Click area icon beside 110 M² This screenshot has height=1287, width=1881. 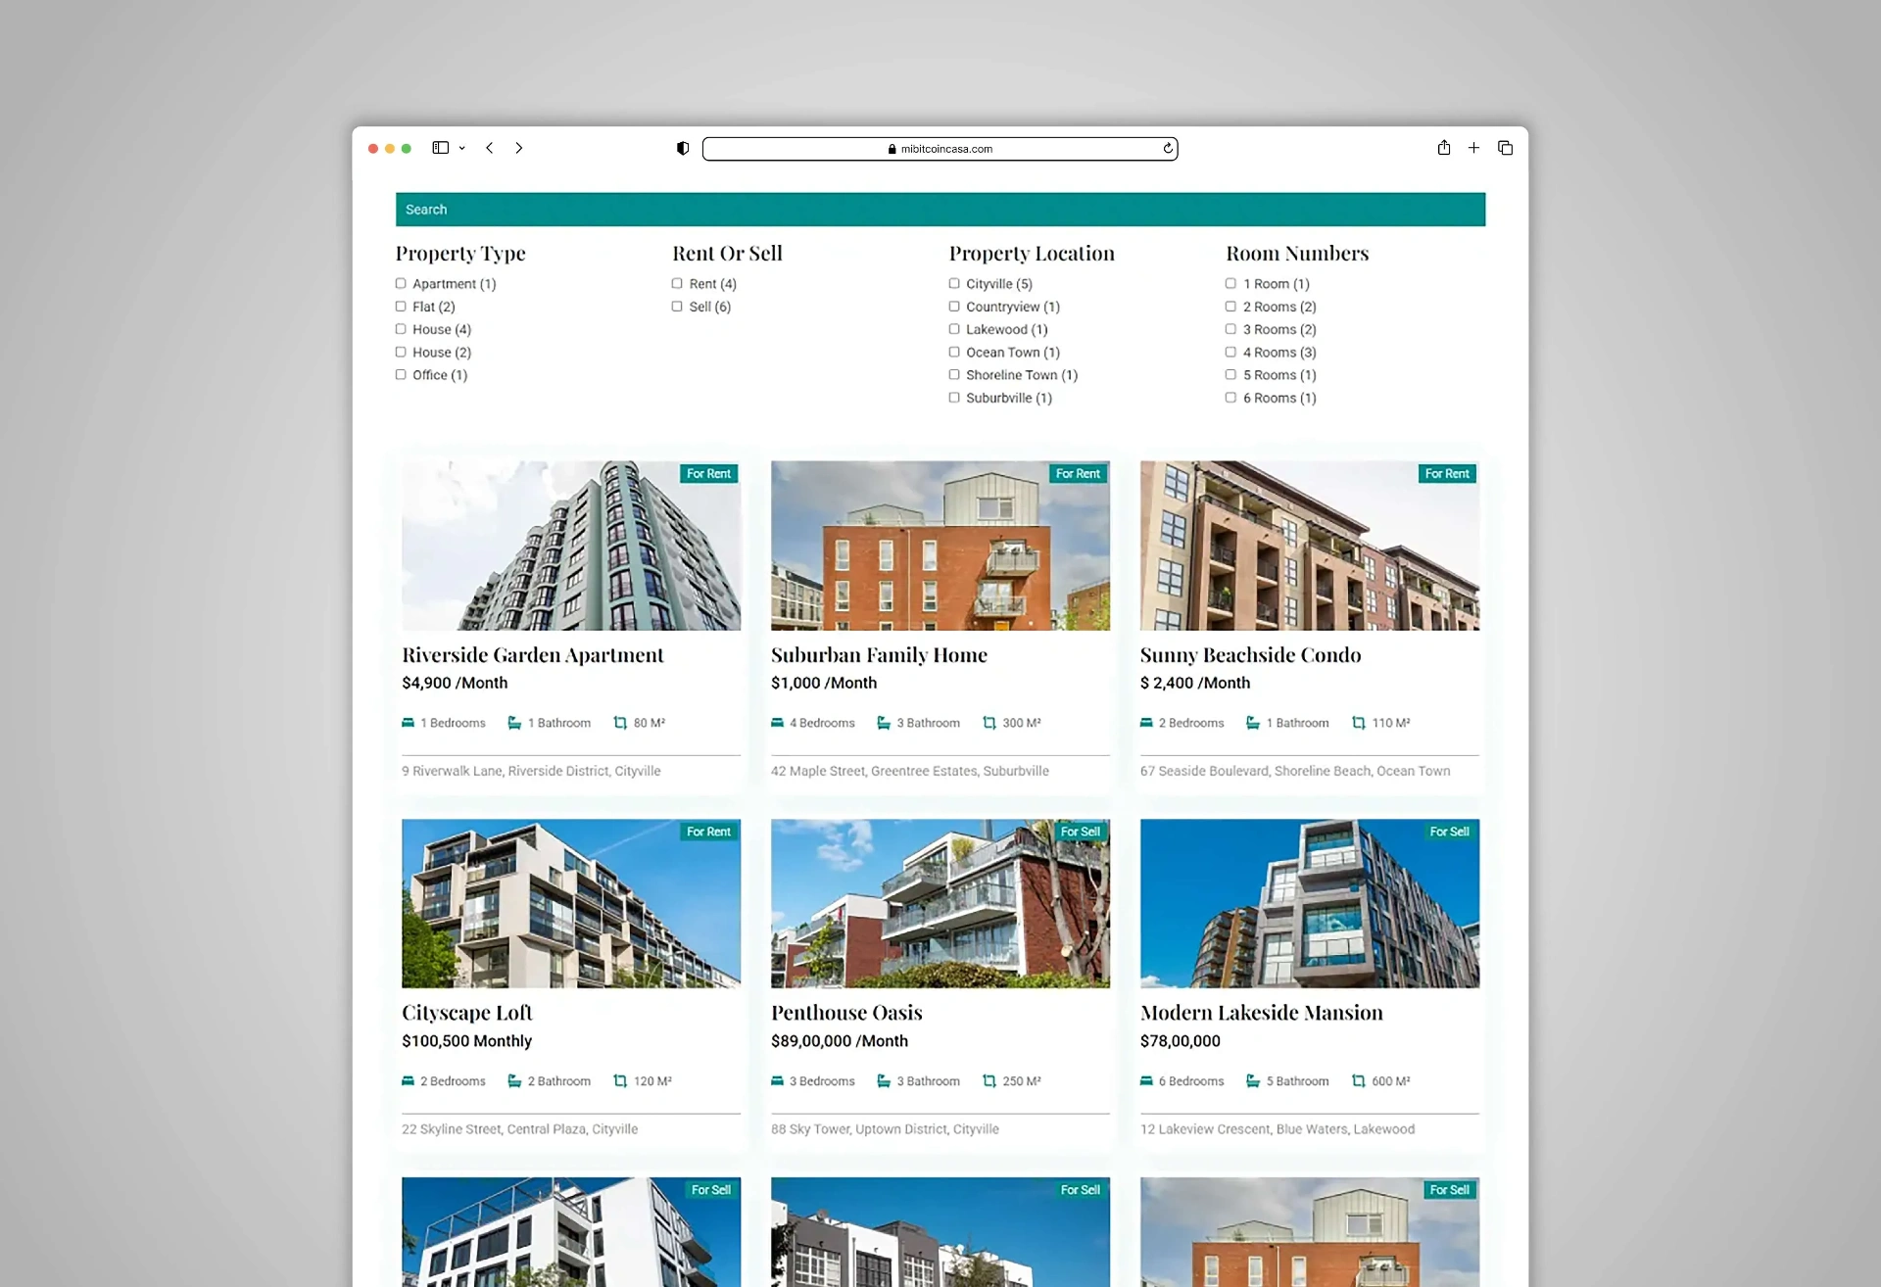1359,723
